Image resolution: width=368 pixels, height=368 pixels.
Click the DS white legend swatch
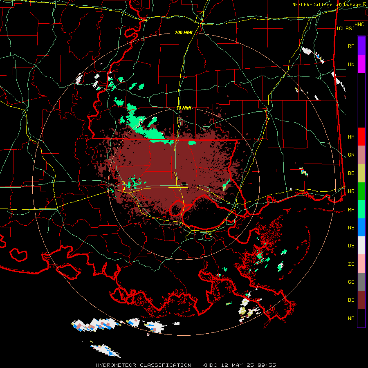(361, 245)
